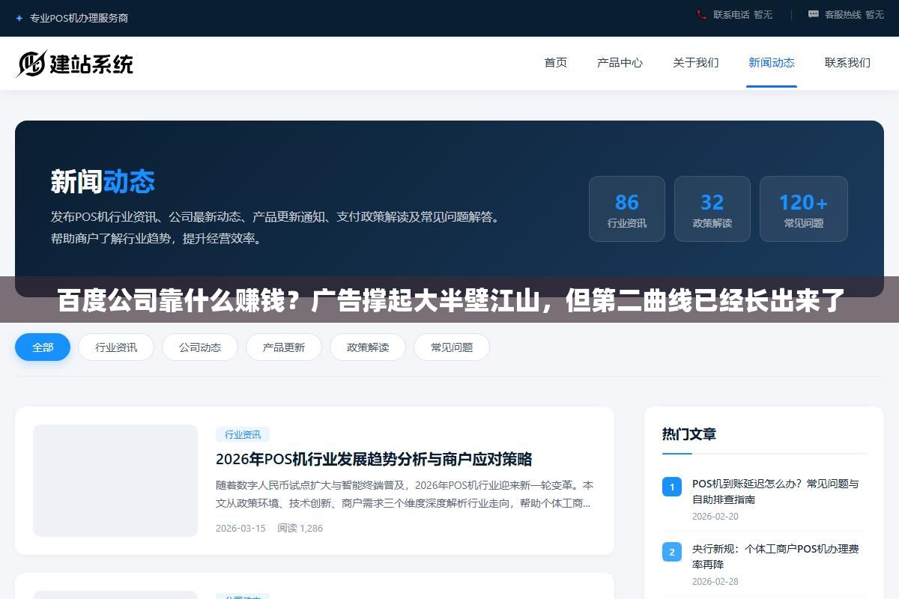The height and width of the screenshot is (599, 899).
Task: Go to 关于我们 in the navigation
Action: (x=696, y=63)
